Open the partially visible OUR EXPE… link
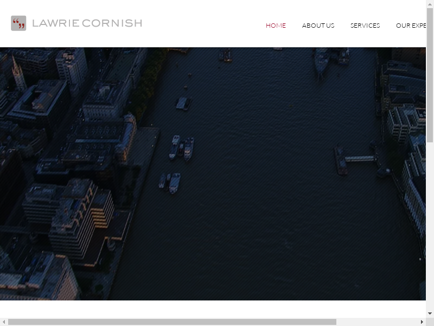Screen dimensions: 434x326 [x=411, y=26]
